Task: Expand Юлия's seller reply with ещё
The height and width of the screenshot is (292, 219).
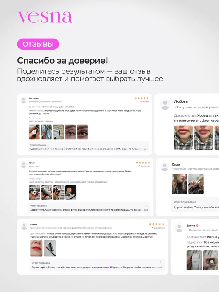Action: [x=146, y=210]
